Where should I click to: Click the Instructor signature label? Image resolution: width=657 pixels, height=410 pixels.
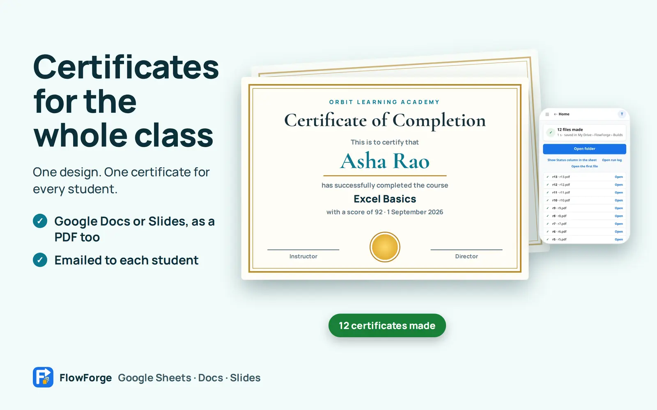pos(303,256)
